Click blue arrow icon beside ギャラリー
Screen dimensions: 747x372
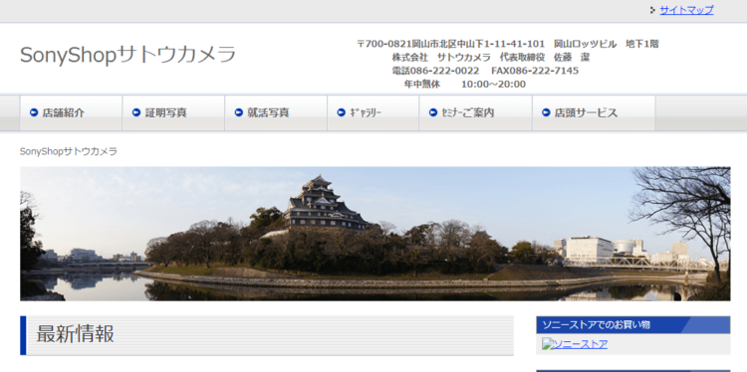point(341,112)
